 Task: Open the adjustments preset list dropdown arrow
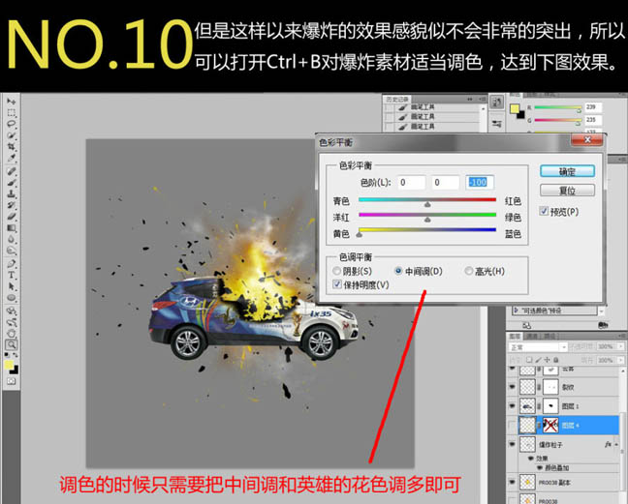click(601, 311)
